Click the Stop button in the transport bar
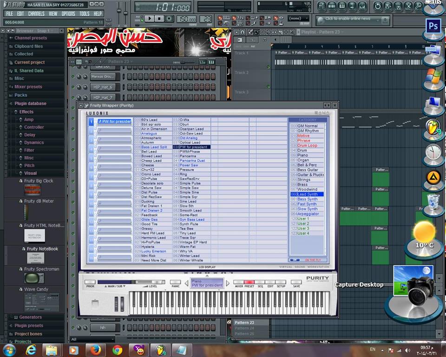Viewport: 446px width, 357px height. 159,19
